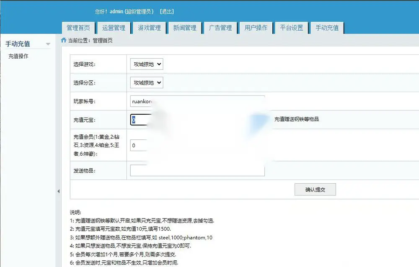
Task: Click the 充值会员 level description label
Action: coord(96,145)
